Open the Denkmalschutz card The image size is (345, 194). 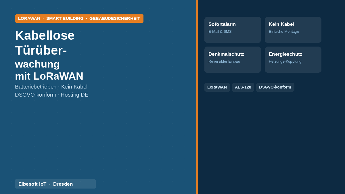pyautogui.click(x=233, y=59)
